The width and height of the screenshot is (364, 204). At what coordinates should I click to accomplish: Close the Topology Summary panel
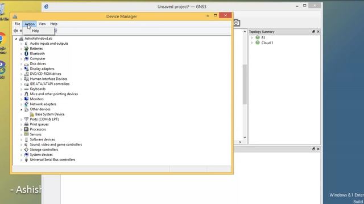click(x=318, y=32)
